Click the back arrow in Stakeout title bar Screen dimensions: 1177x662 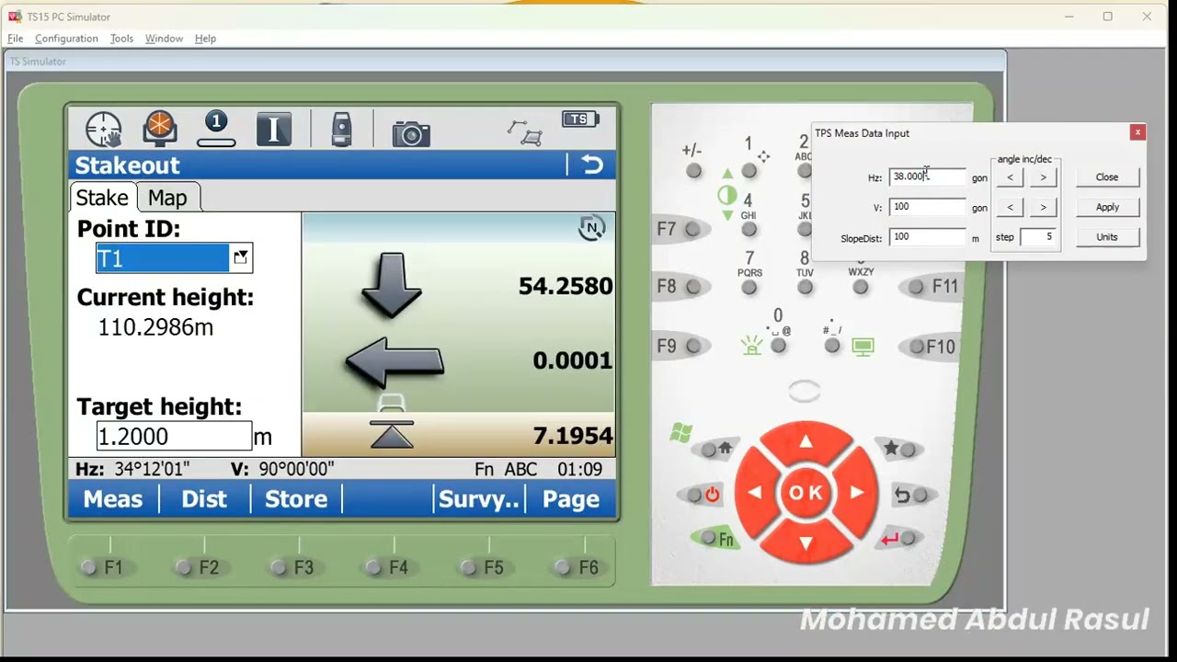click(592, 165)
